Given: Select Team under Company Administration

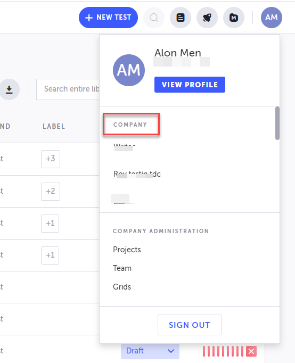Looking at the screenshot, I should coord(122,268).
